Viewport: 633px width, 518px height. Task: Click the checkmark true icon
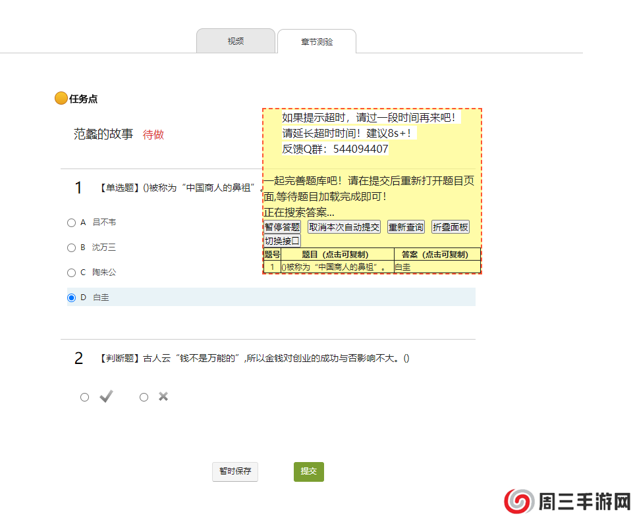(x=106, y=396)
